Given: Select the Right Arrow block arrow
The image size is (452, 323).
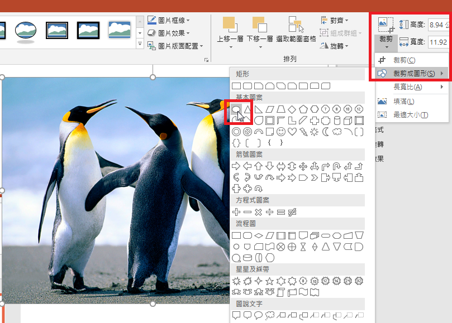Looking at the screenshot, I should [236, 166].
